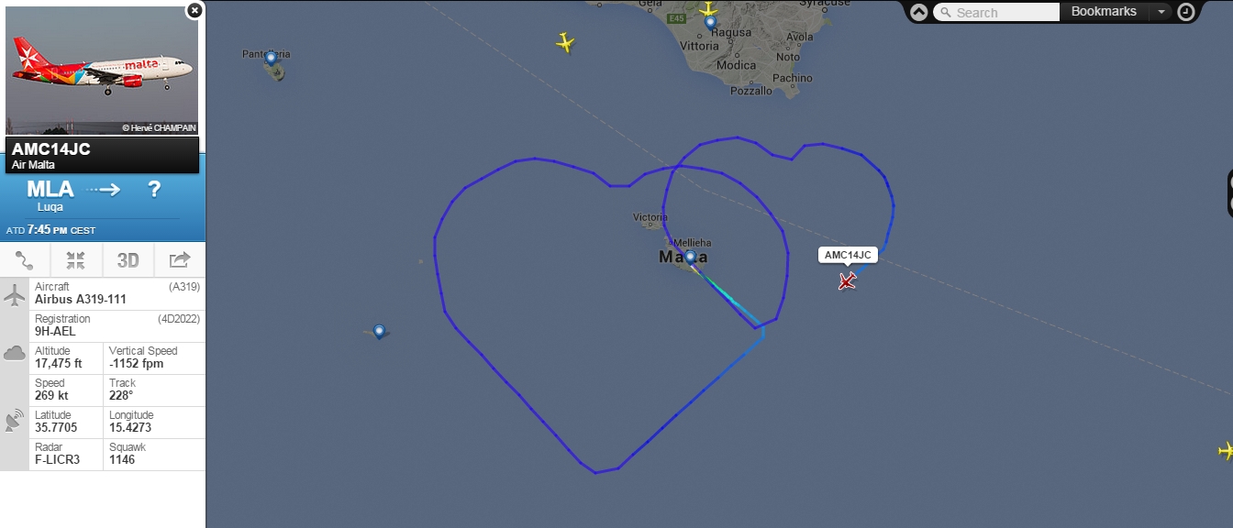Share this AMC14JC flight

coord(180,260)
